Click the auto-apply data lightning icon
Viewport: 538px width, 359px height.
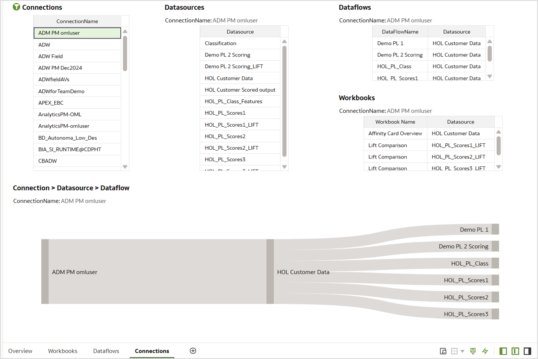point(485,351)
